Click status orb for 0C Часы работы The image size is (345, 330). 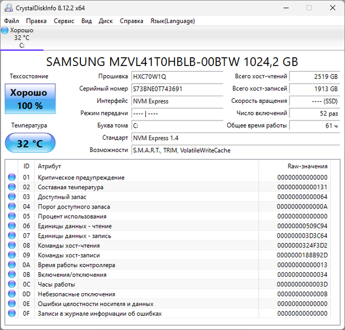click(x=12, y=284)
